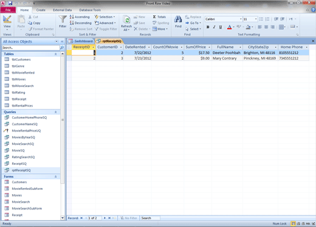
Task: Open the Select dropdown in Find group
Action: (x=193, y=29)
